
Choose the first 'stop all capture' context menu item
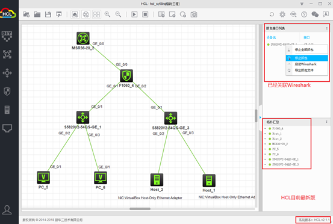click(x=307, y=50)
